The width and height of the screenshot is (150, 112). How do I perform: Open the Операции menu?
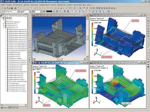point(34,5)
